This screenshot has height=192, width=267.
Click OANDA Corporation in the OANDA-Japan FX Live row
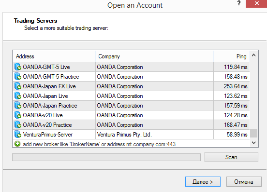click(120, 86)
